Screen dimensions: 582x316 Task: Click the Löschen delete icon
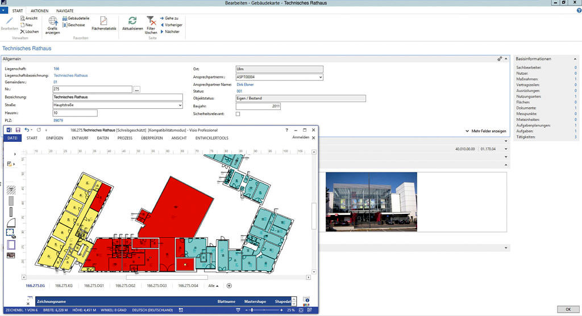point(22,32)
